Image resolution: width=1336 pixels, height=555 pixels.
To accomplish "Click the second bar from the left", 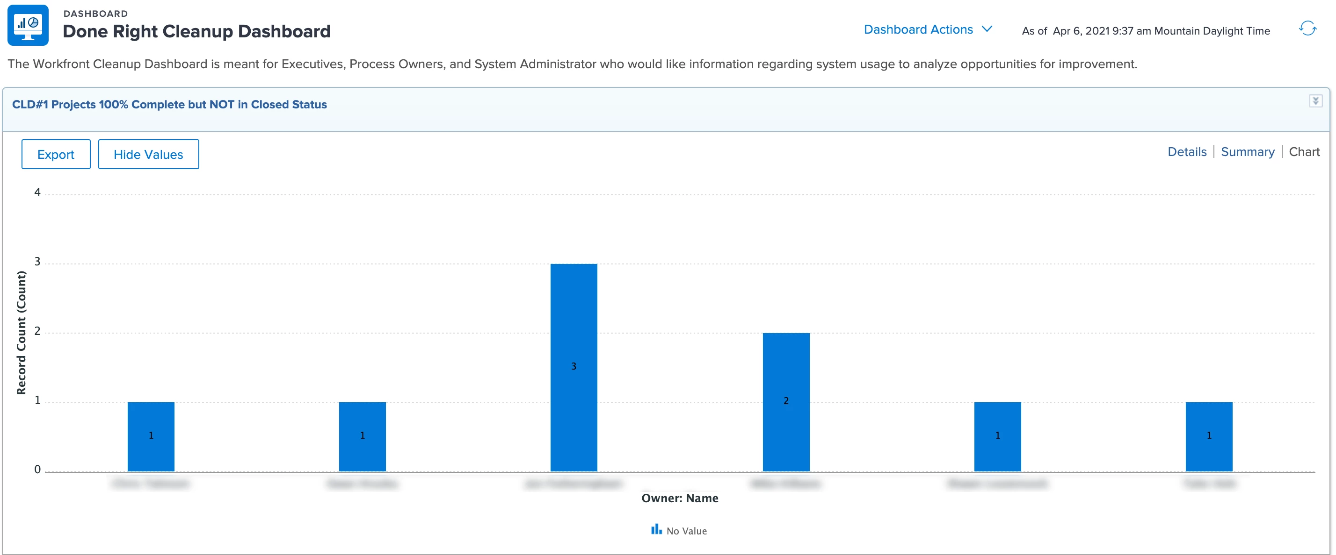I will click(362, 436).
